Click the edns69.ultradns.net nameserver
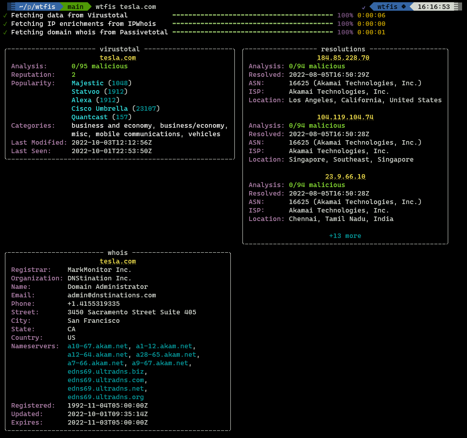 tap(106, 388)
